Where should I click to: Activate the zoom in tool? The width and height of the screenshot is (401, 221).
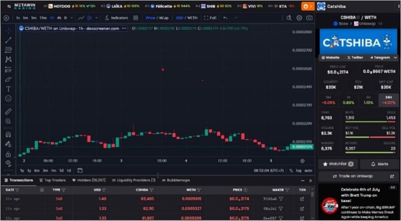click(8, 121)
